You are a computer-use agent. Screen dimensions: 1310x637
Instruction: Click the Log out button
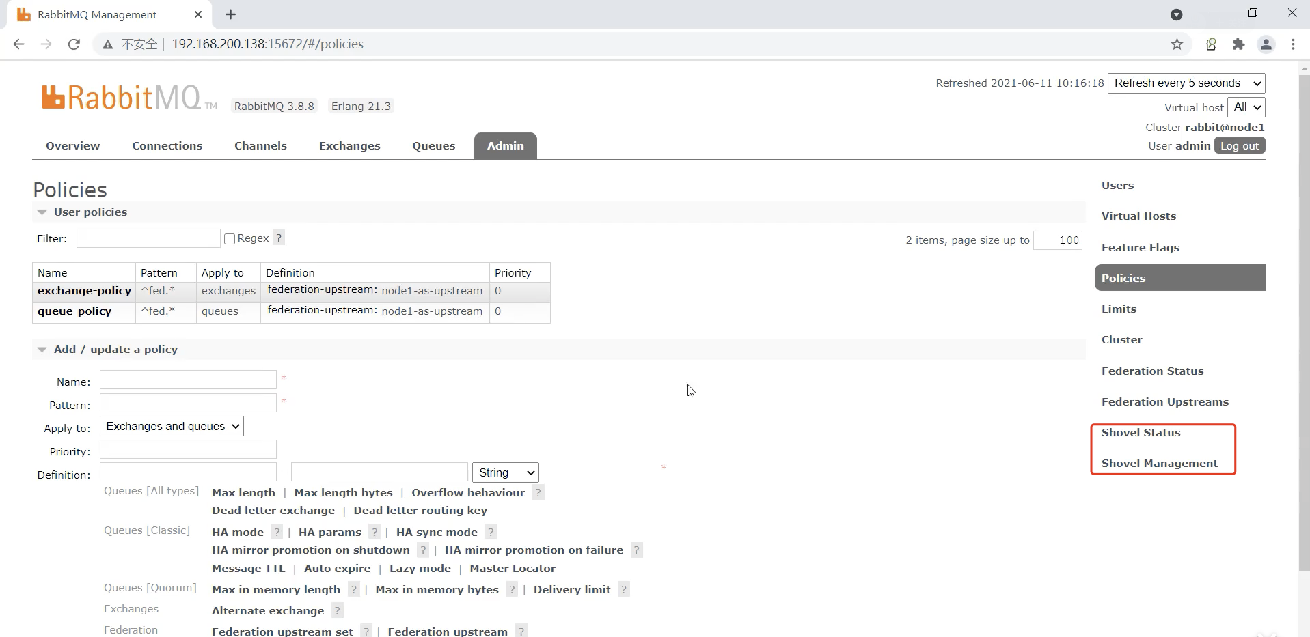(1240, 146)
